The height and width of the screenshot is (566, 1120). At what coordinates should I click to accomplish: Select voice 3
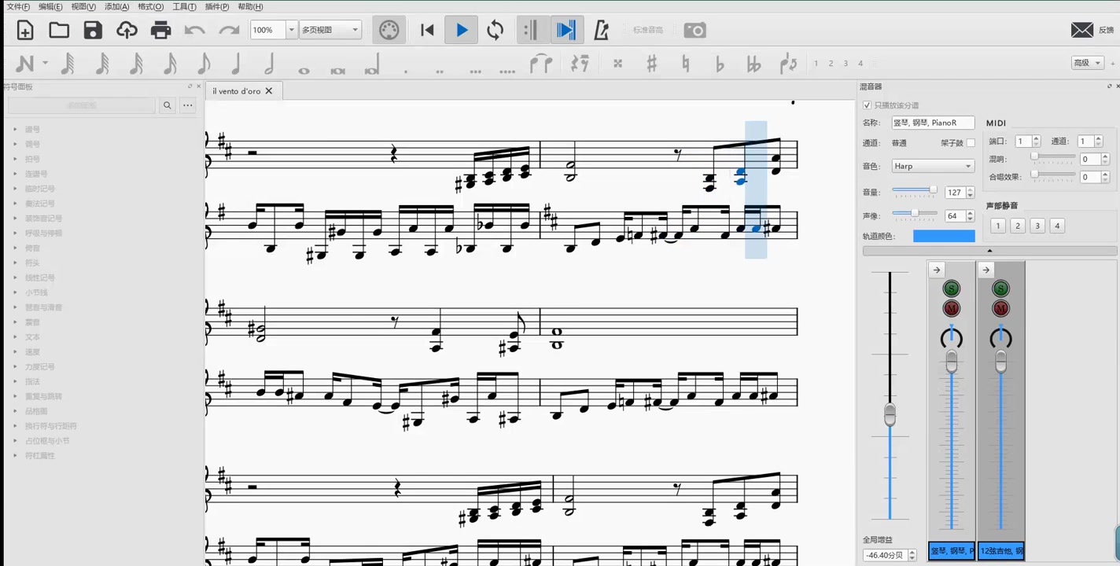pyautogui.click(x=846, y=64)
